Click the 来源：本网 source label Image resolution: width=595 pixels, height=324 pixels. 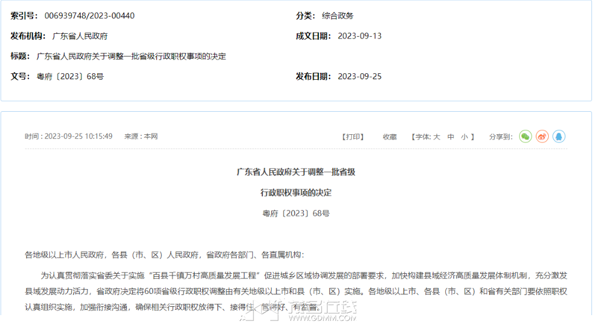coord(141,137)
